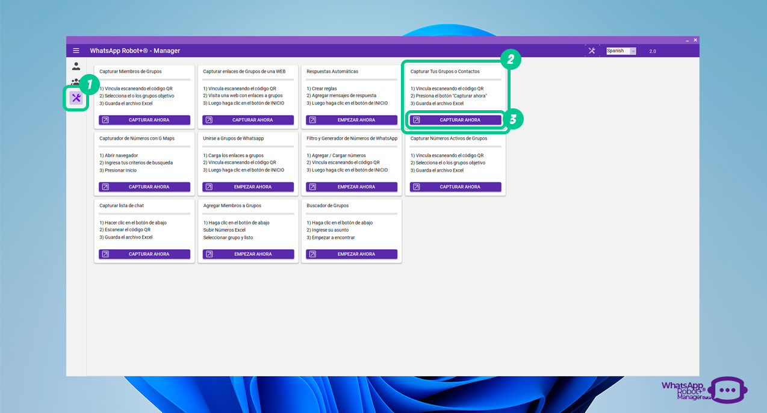767x413 pixels.
Task: Click Capturar Ahora under Capturar lista de chat
Action: coord(144,254)
